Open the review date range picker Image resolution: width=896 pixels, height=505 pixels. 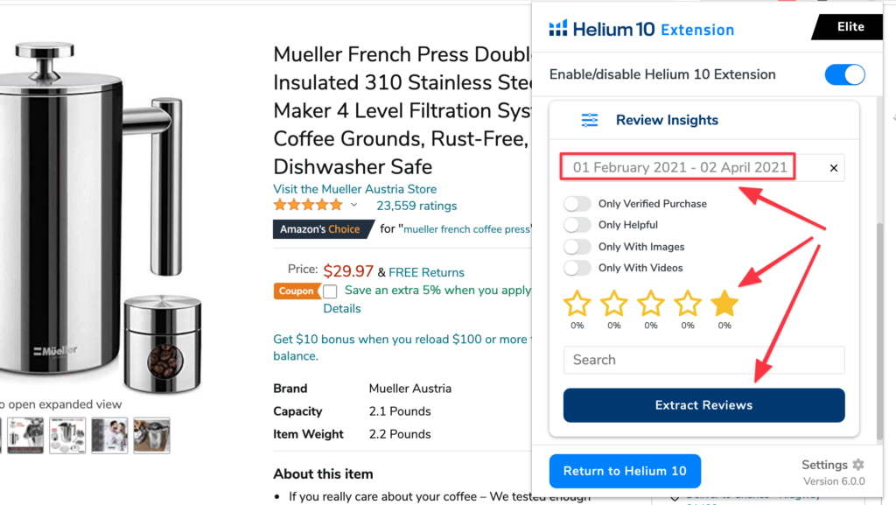click(679, 167)
